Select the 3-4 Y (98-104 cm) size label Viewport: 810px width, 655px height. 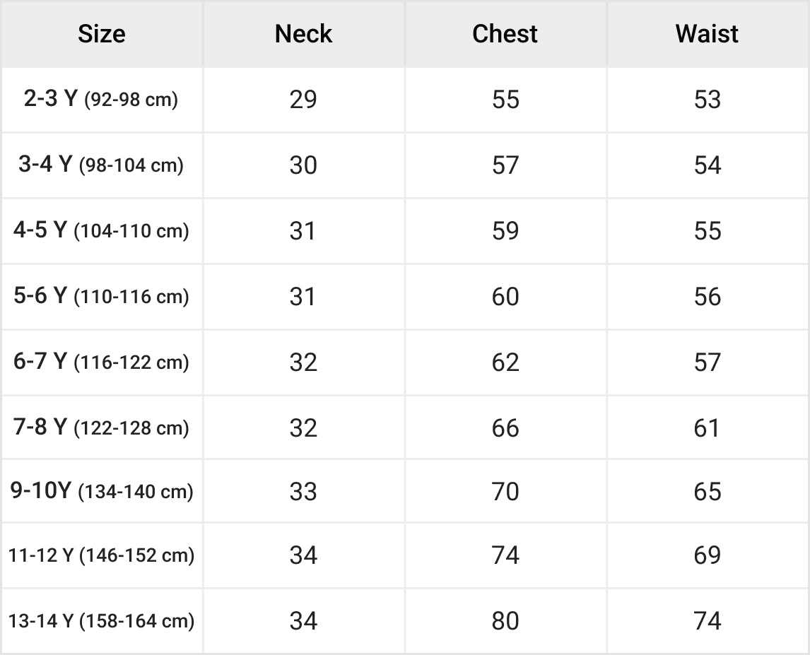point(101,165)
